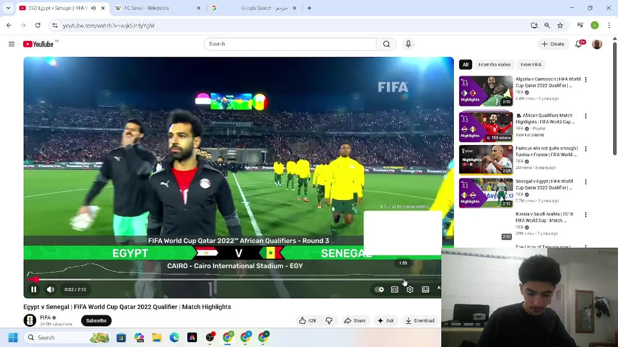Subscribe to the FIFA channel

(x=96, y=320)
